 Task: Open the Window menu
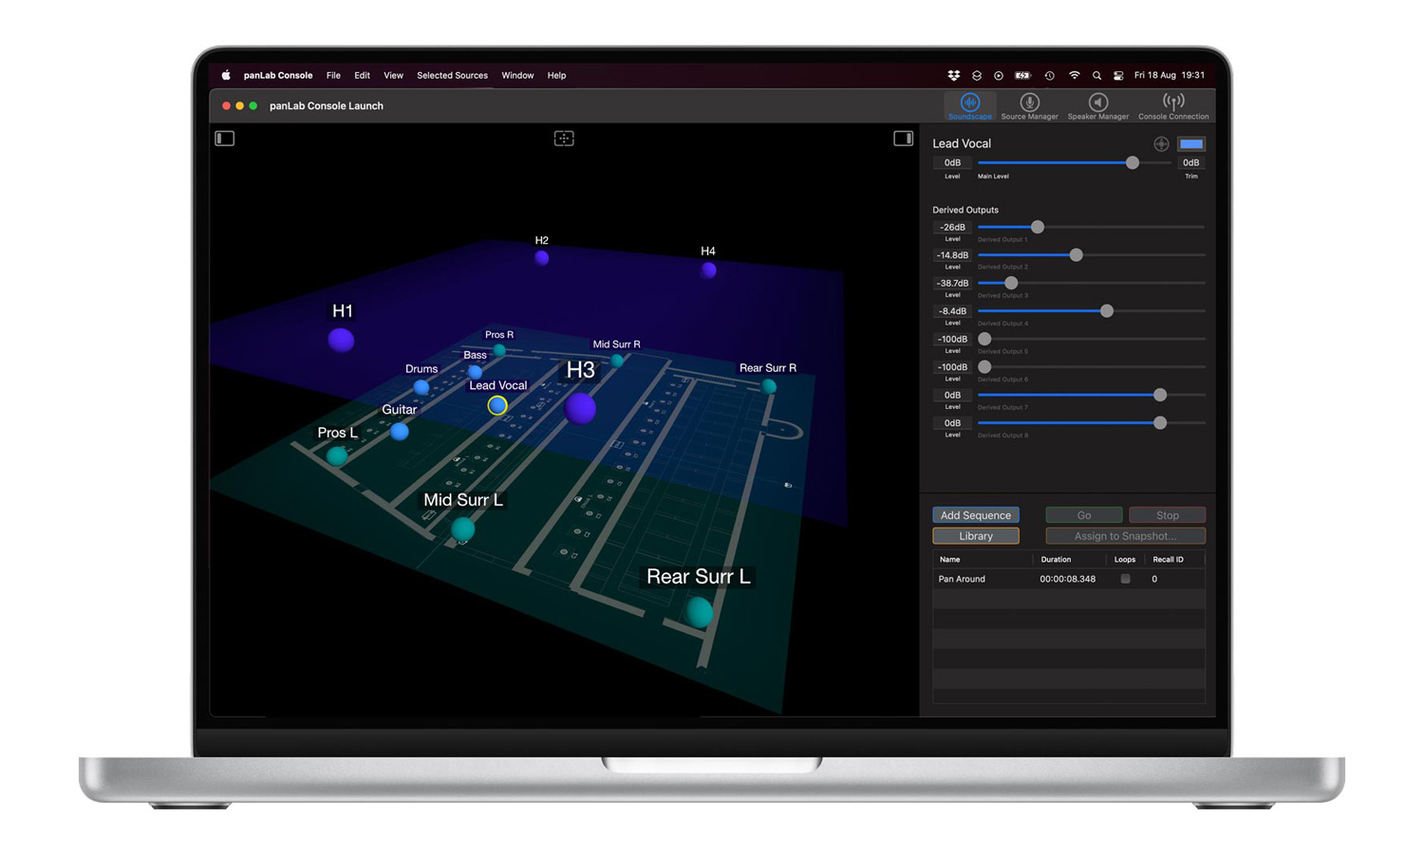click(517, 75)
